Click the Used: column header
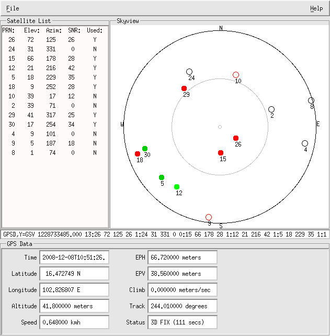 click(x=95, y=30)
